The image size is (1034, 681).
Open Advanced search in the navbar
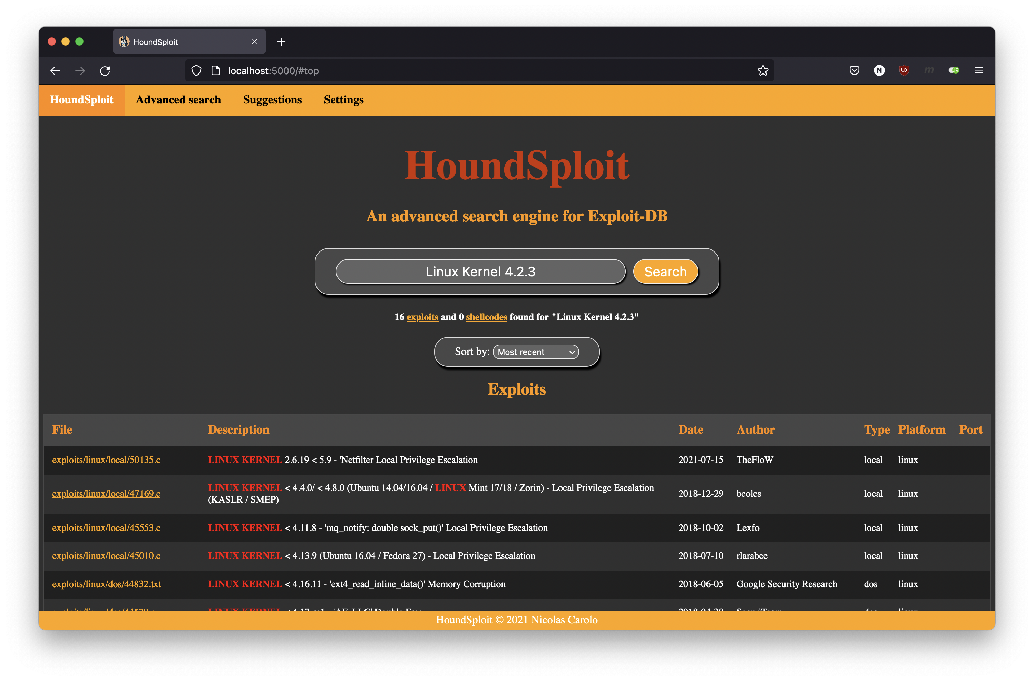tap(178, 100)
